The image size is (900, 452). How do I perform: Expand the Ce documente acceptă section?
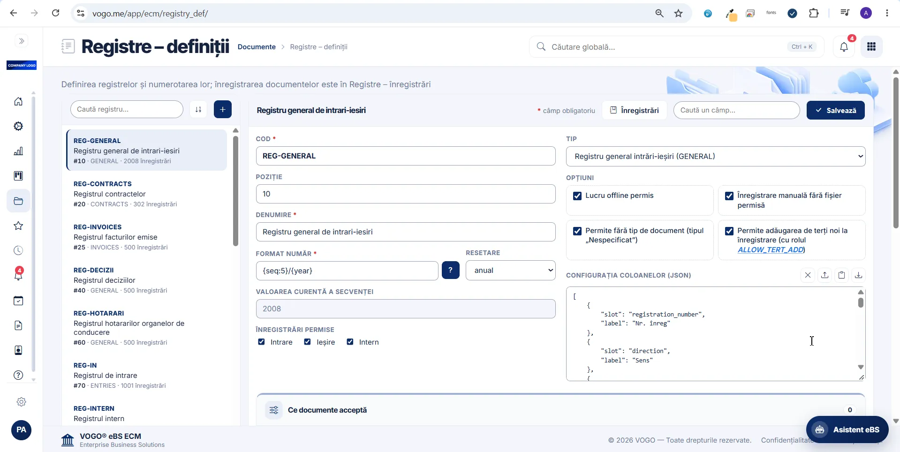pyautogui.click(x=561, y=410)
